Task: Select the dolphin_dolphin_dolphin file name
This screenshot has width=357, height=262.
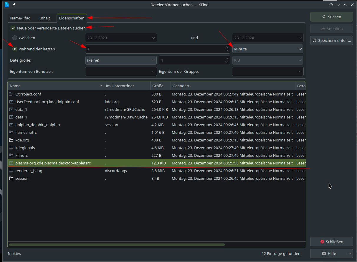Action: tap(37, 125)
